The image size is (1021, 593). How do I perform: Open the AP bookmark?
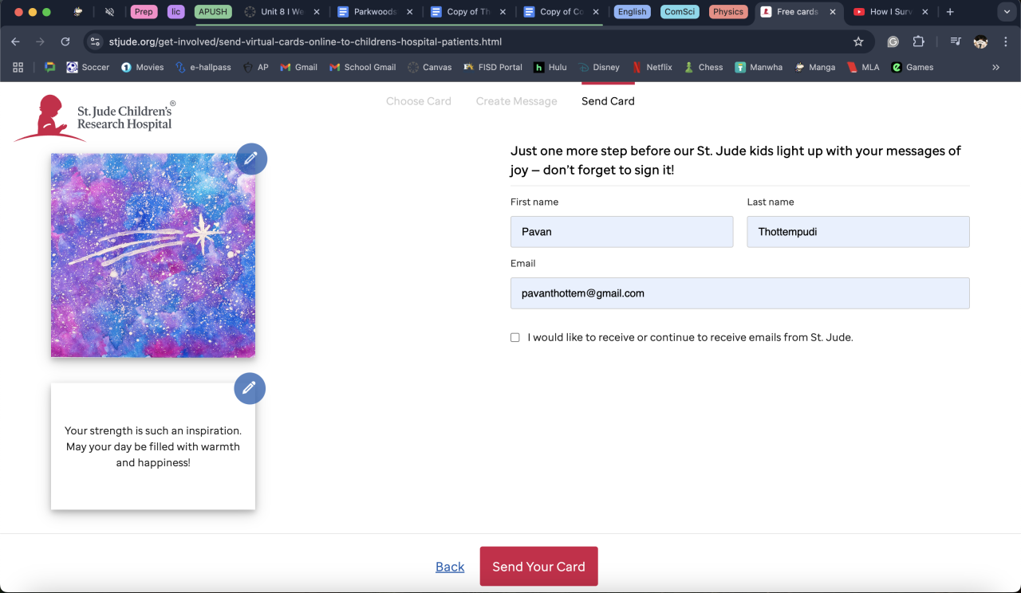point(255,67)
